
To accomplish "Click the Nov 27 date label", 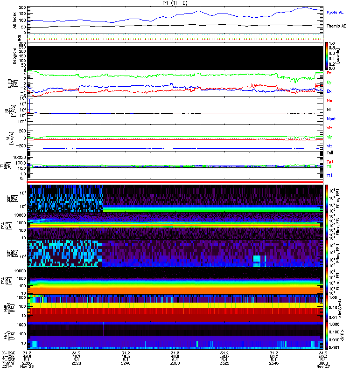I will pyautogui.click(x=323, y=366).
